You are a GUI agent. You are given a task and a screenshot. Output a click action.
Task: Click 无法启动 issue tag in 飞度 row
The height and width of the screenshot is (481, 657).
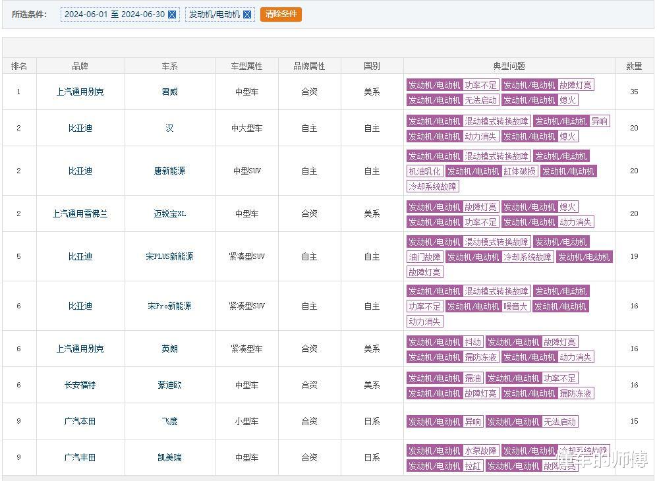pyautogui.click(x=559, y=421)
